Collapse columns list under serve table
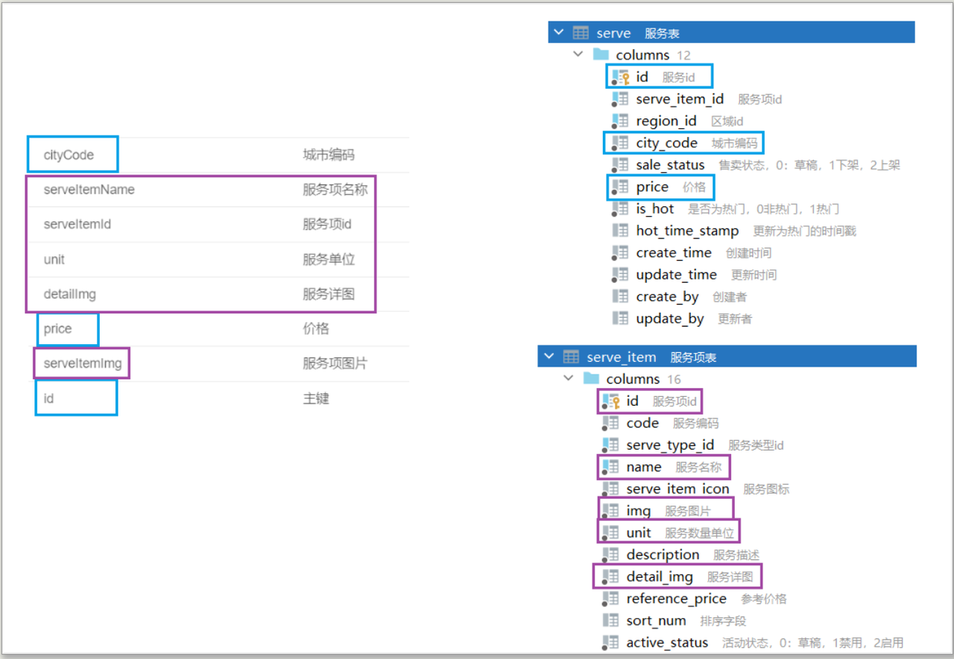Viewport: 954px width, 659px height. coord(578,54)
